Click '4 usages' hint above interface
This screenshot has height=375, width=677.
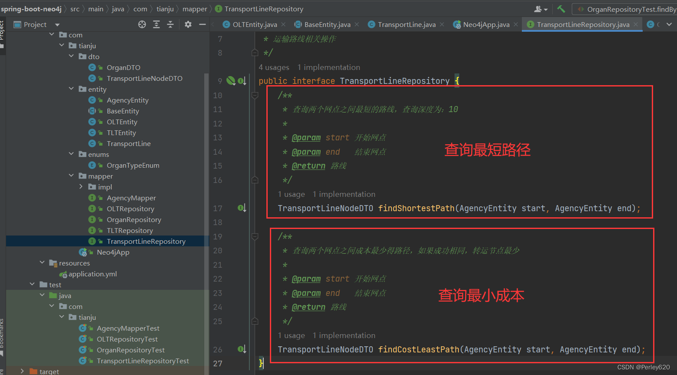pyautogui.click(x=274, y=67)
